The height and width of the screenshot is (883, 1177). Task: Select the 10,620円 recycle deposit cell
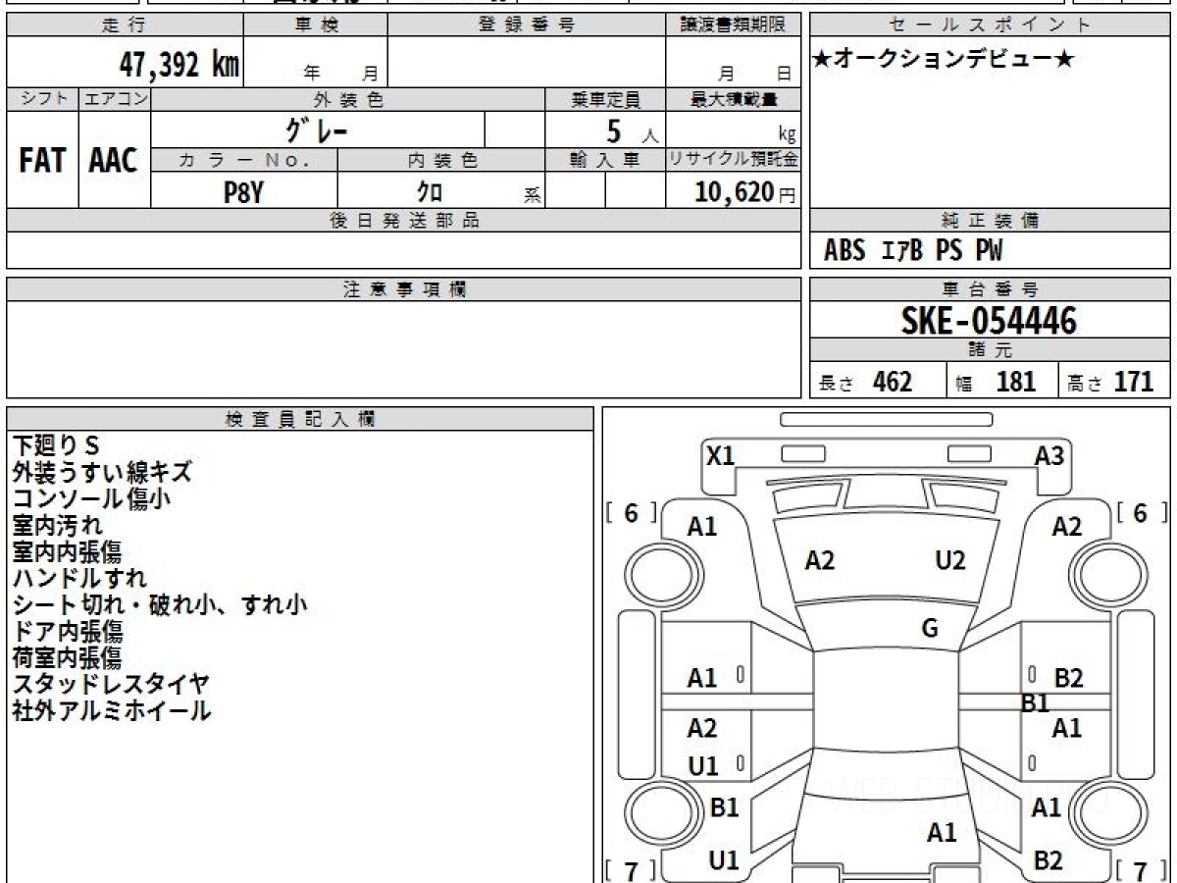tap(734, 192)
